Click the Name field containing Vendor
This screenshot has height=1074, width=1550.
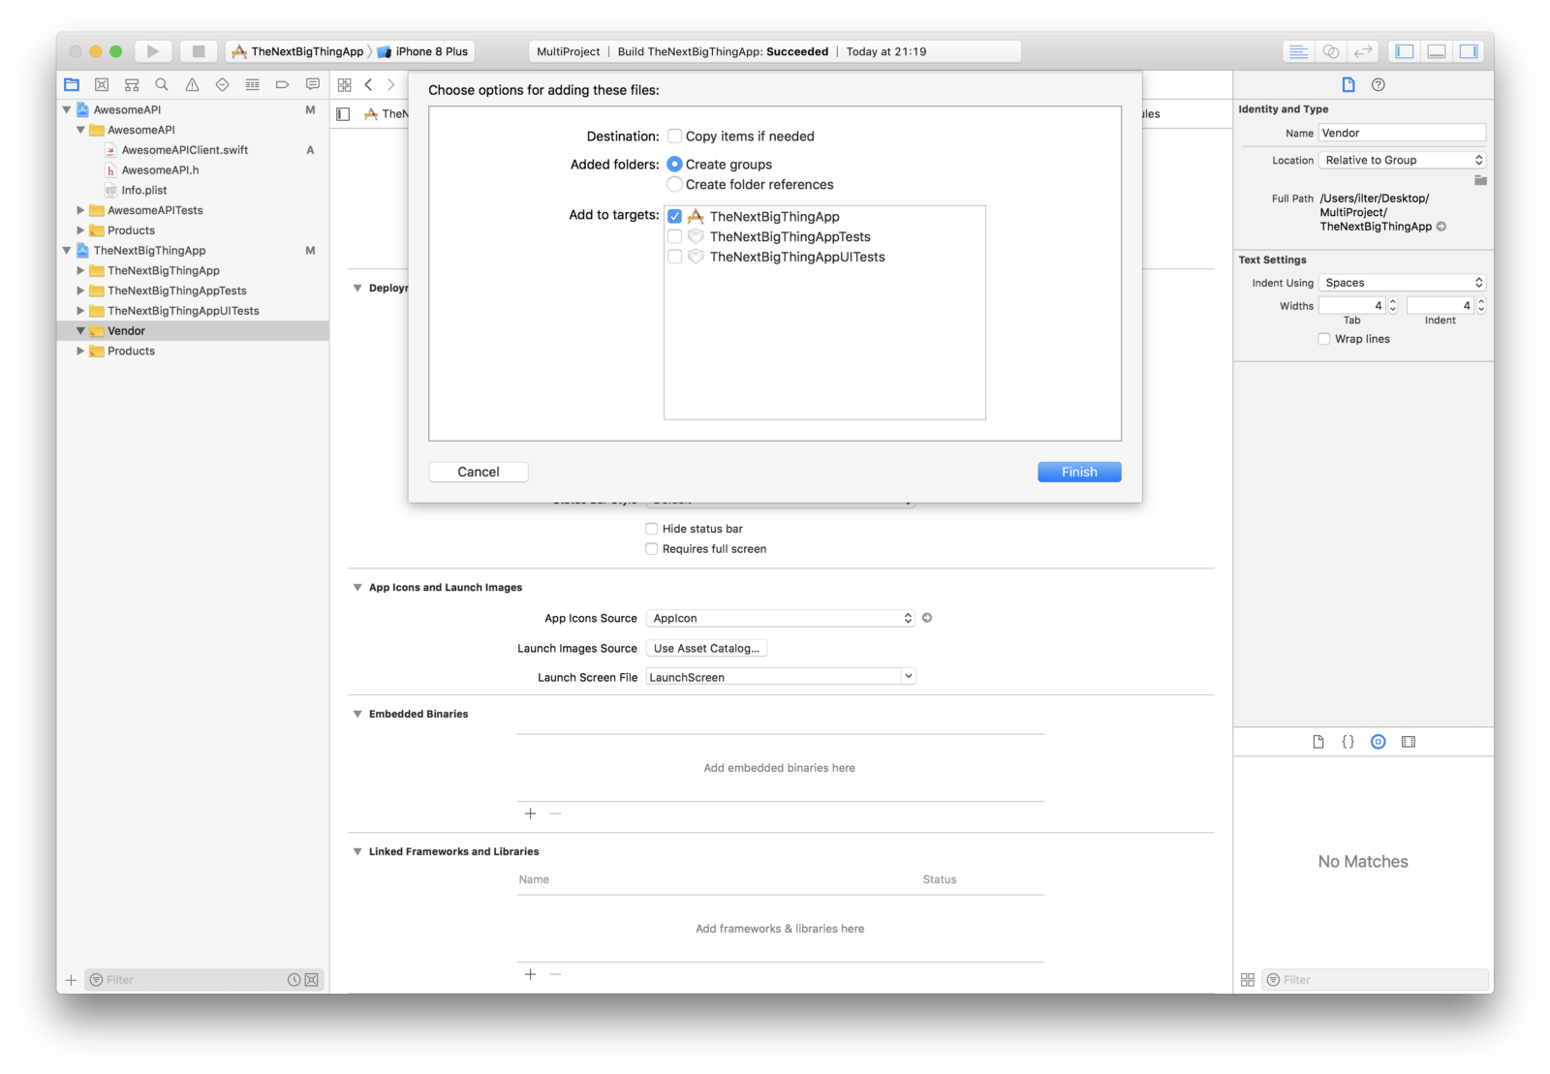1402,133
